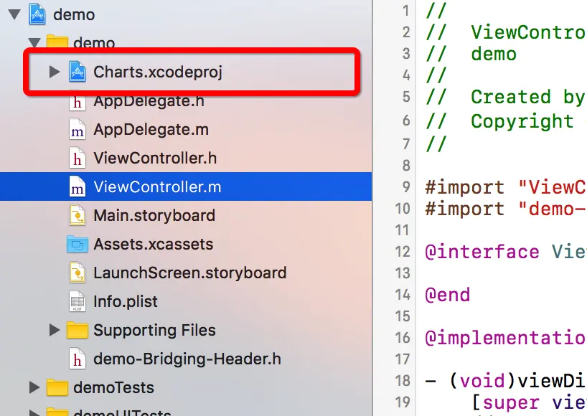
Task: Click the Created by comment on line 5
Action: pyautogui.click(x=527, y=97)
